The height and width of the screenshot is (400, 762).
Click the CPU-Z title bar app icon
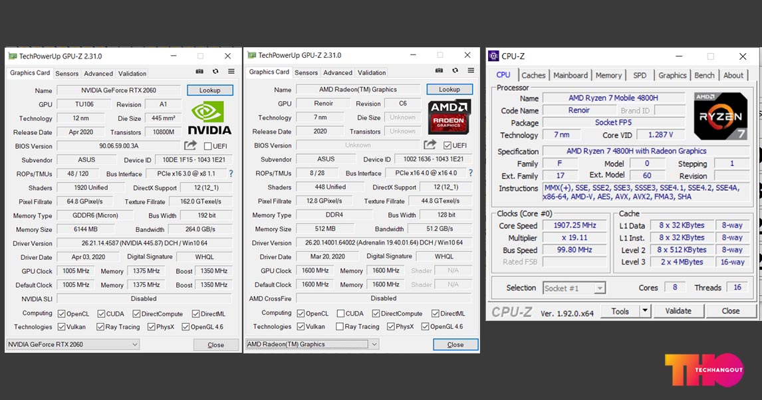click(x=494, y=56)
